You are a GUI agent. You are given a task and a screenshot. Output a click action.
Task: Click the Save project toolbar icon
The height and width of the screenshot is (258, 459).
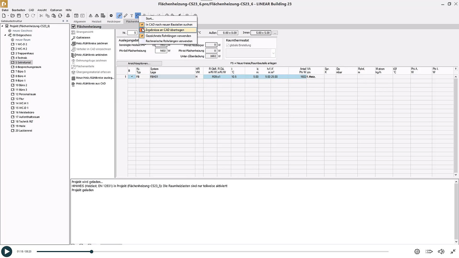point(19,16)
